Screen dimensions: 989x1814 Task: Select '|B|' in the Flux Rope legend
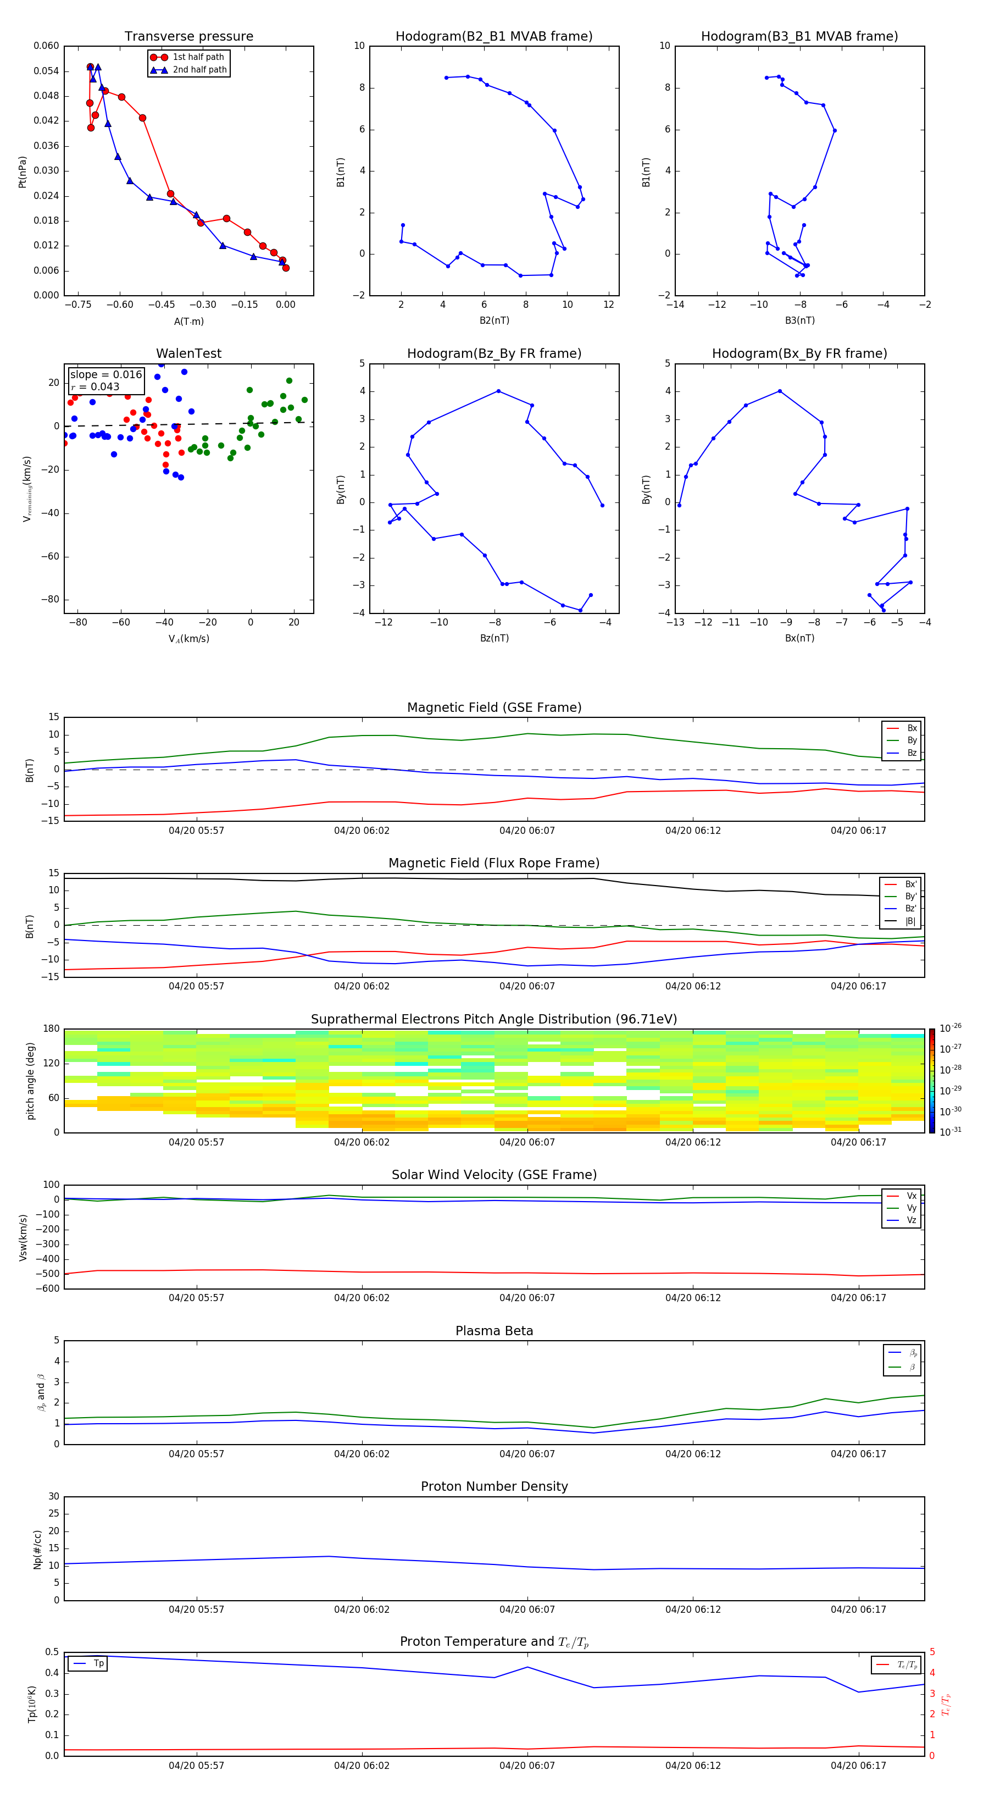901,921
